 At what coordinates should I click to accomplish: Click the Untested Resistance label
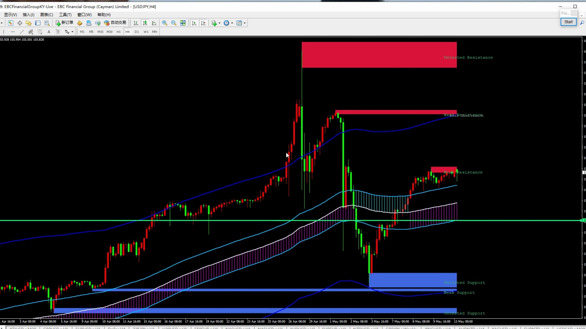(468, 58)
